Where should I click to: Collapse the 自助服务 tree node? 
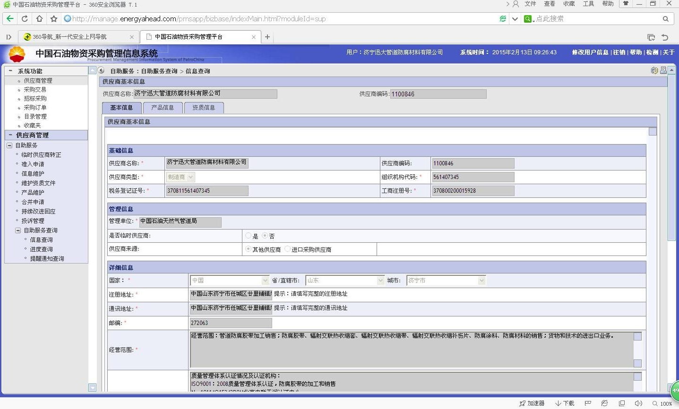(x=9, y=145)
